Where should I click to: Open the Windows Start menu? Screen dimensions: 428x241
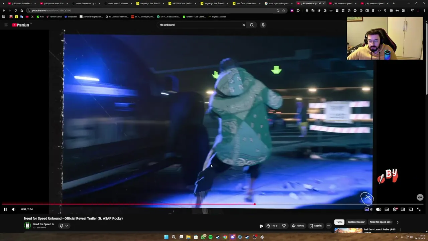pyautogui.click(x=166, y=237)
